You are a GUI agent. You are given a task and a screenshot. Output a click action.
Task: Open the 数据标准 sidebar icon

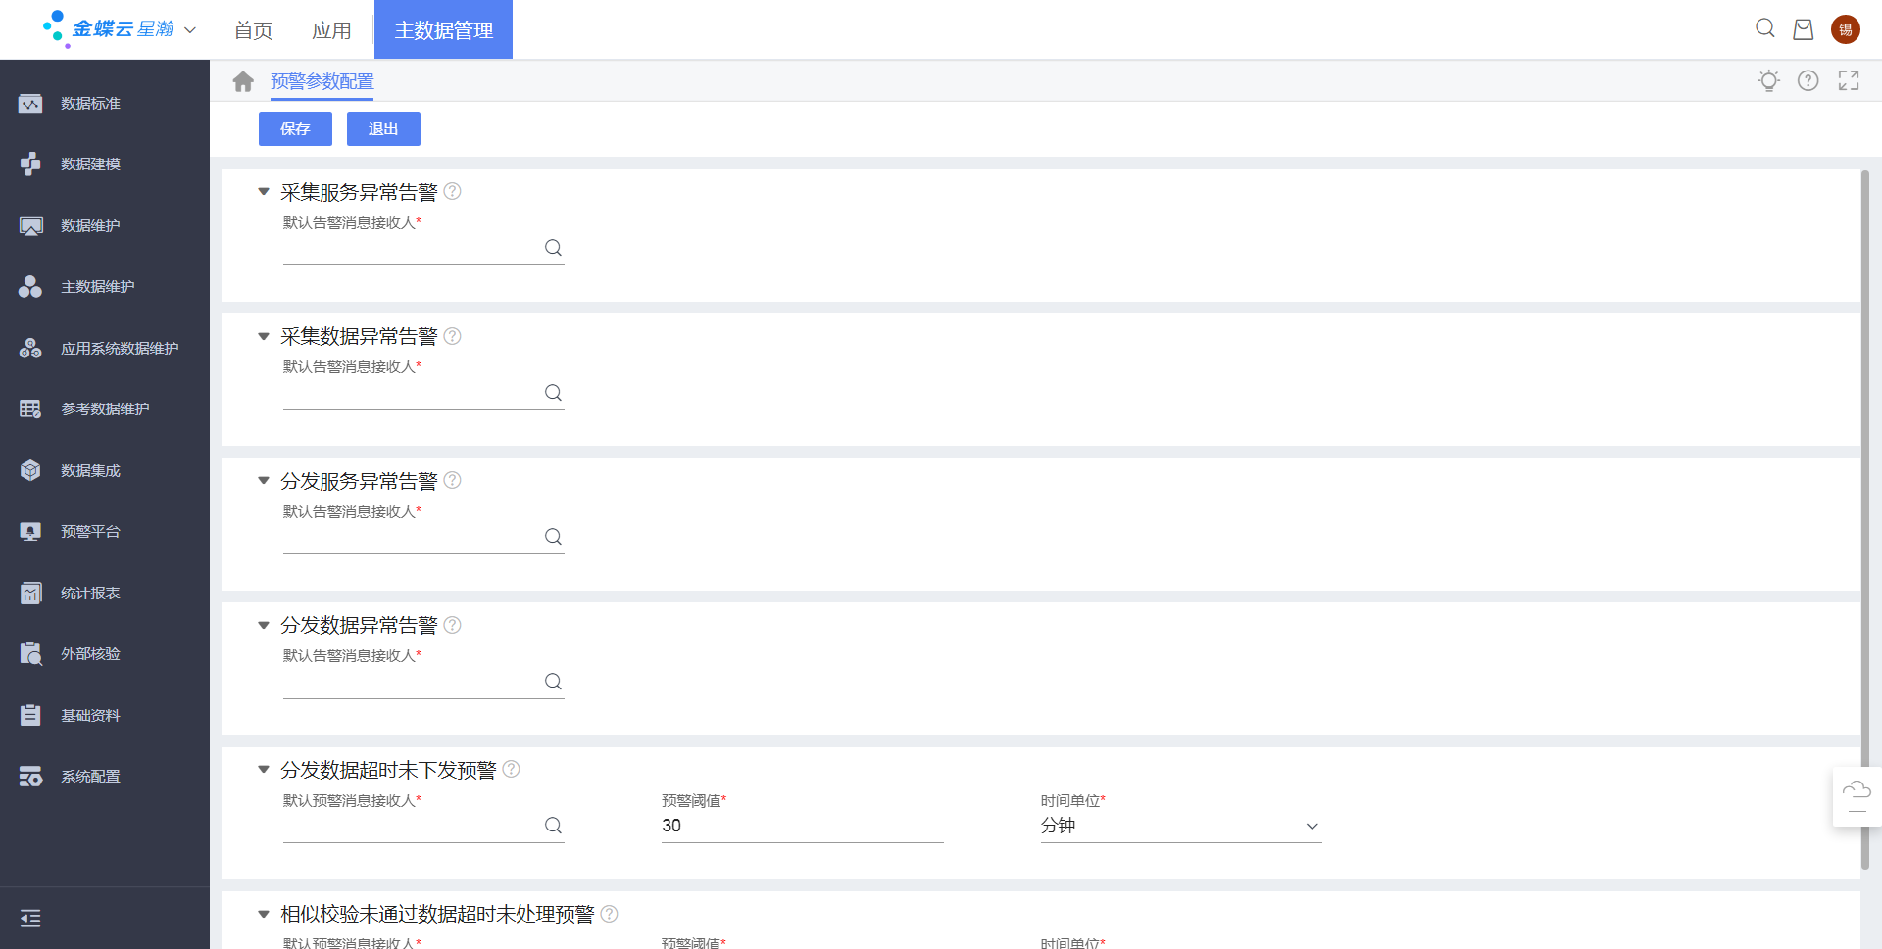coord(30,104)
